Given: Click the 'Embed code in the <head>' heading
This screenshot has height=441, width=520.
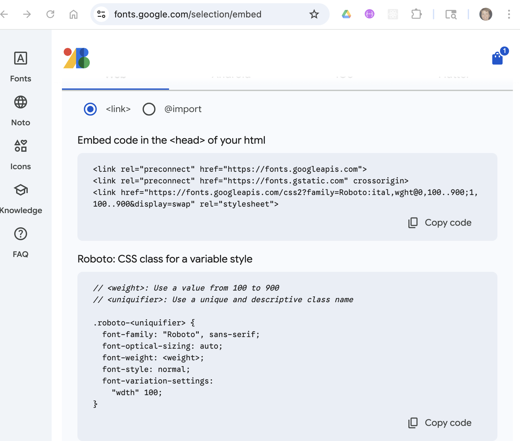Looking at the screenshot, I should coord(171,140).
